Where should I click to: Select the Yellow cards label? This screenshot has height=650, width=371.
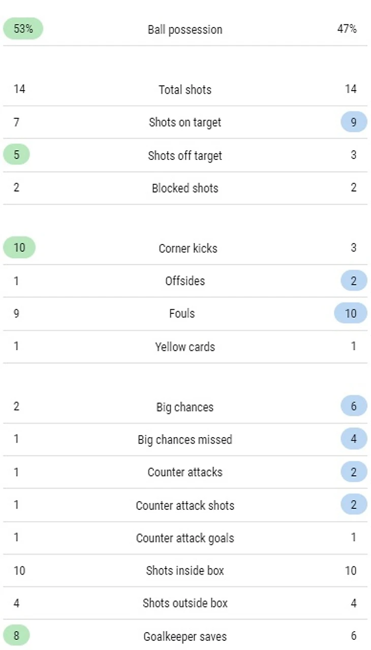(185, 347)
